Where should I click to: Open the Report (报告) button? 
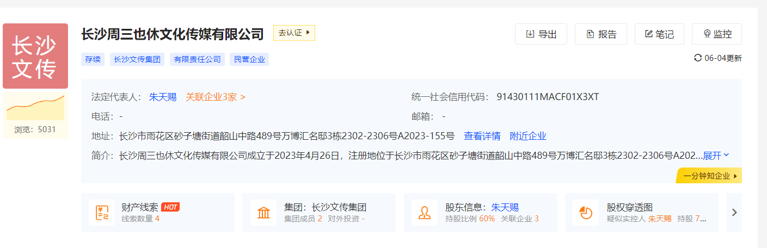point(600,34)
